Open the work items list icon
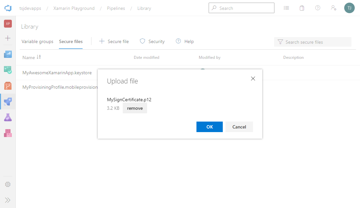The width and height of the screenshot is (360, 208). coord(286,8)
